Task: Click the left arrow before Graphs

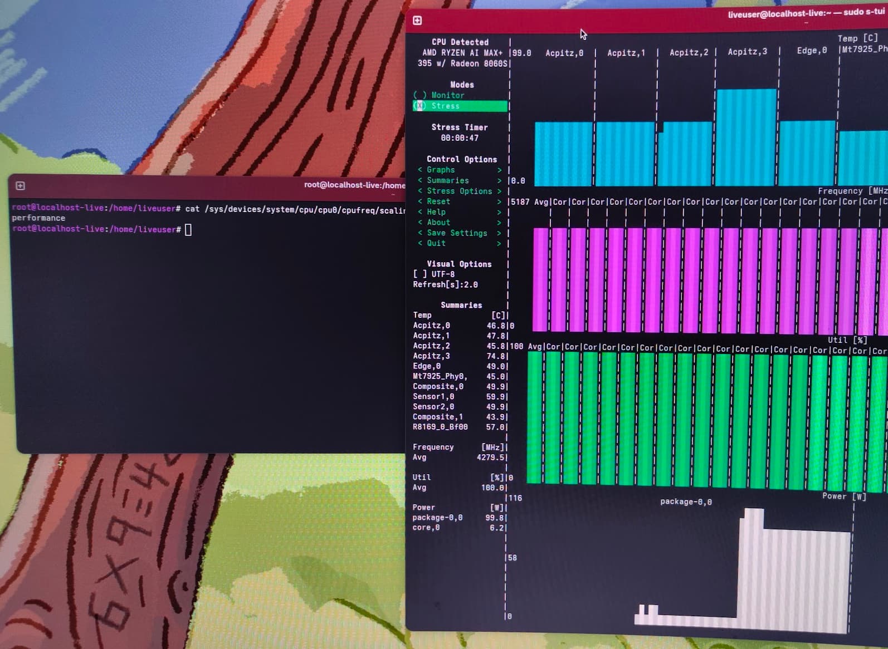Action: coord(420,170)
